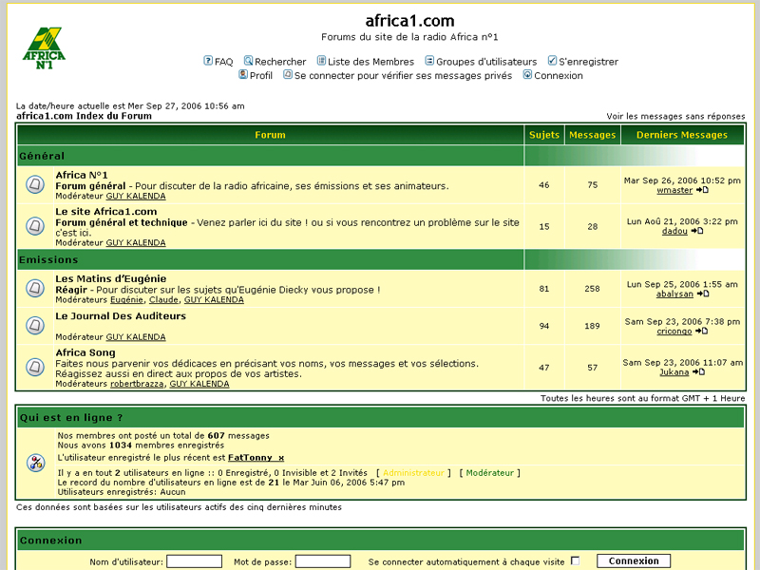Open wmaster user profile
The height and width of the screenshot is (570, 760).
674,190
